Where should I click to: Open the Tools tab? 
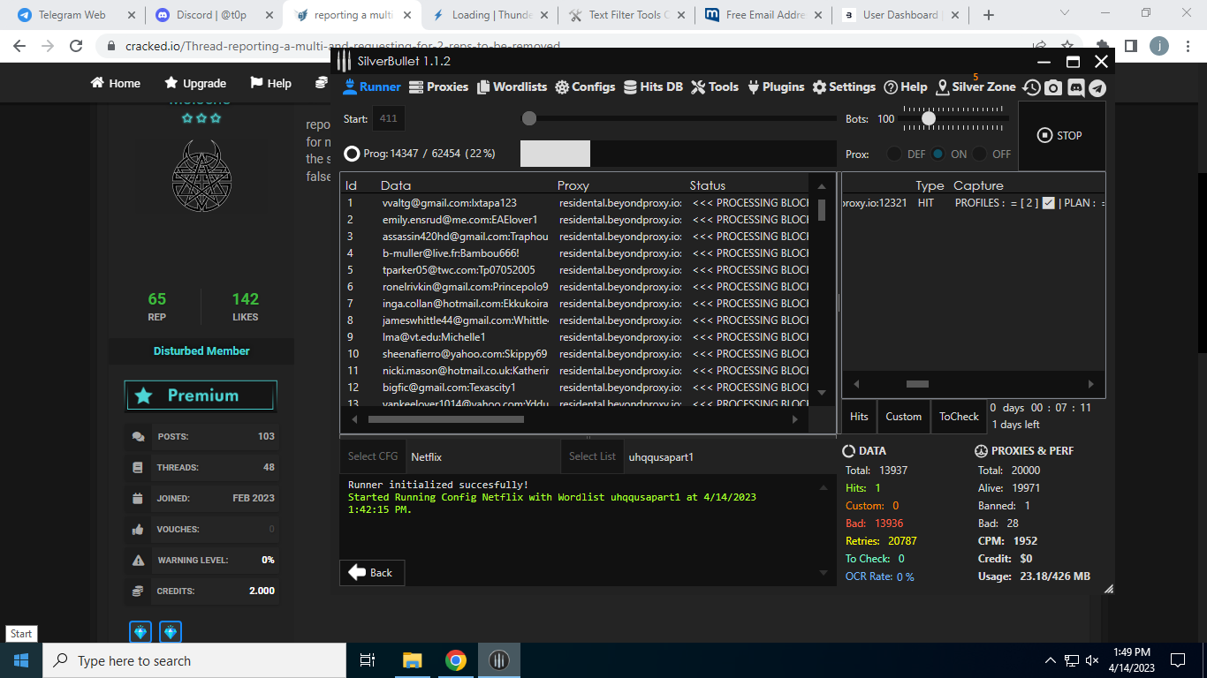click(714, 87)
